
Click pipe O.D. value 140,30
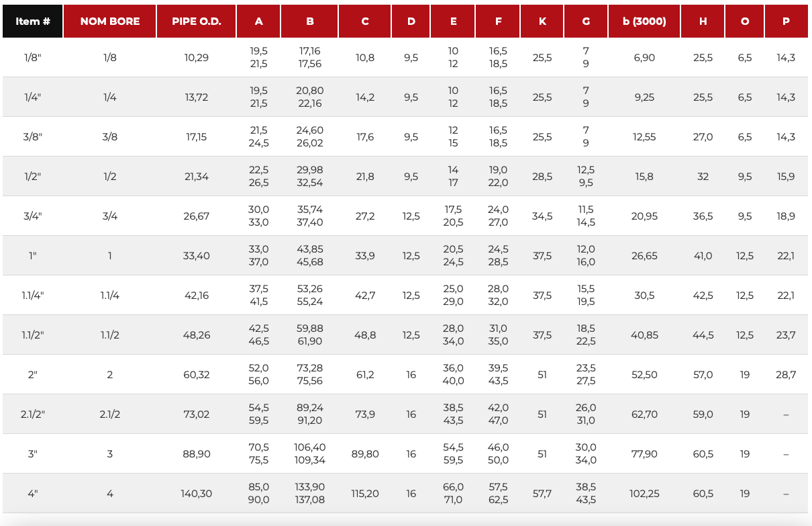coord(197,494)
